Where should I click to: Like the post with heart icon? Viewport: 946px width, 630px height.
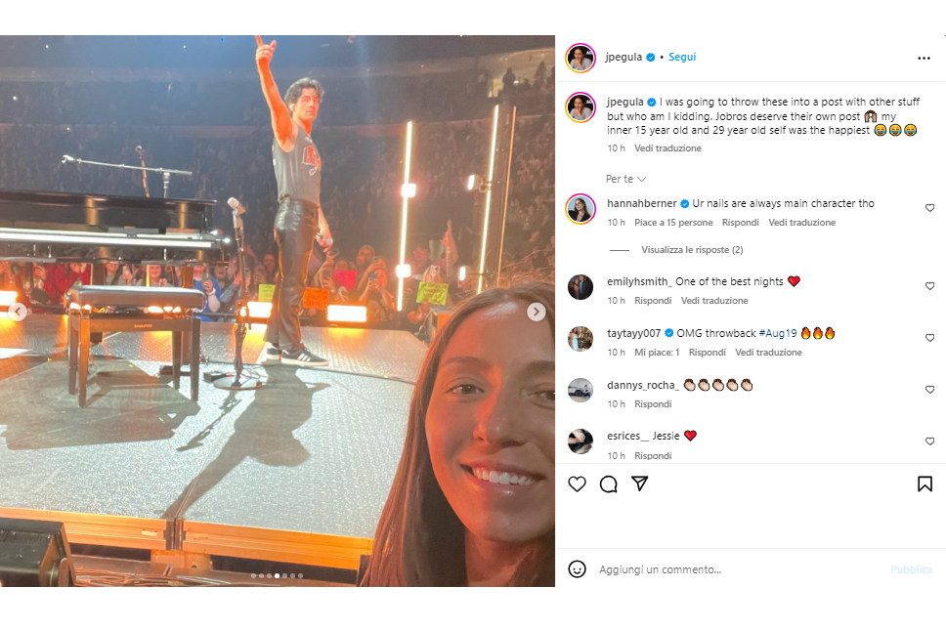click(x=578, y=483)
